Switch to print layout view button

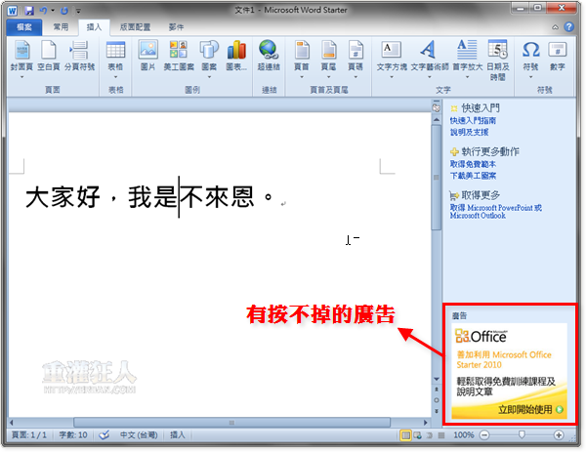point(405,434)
